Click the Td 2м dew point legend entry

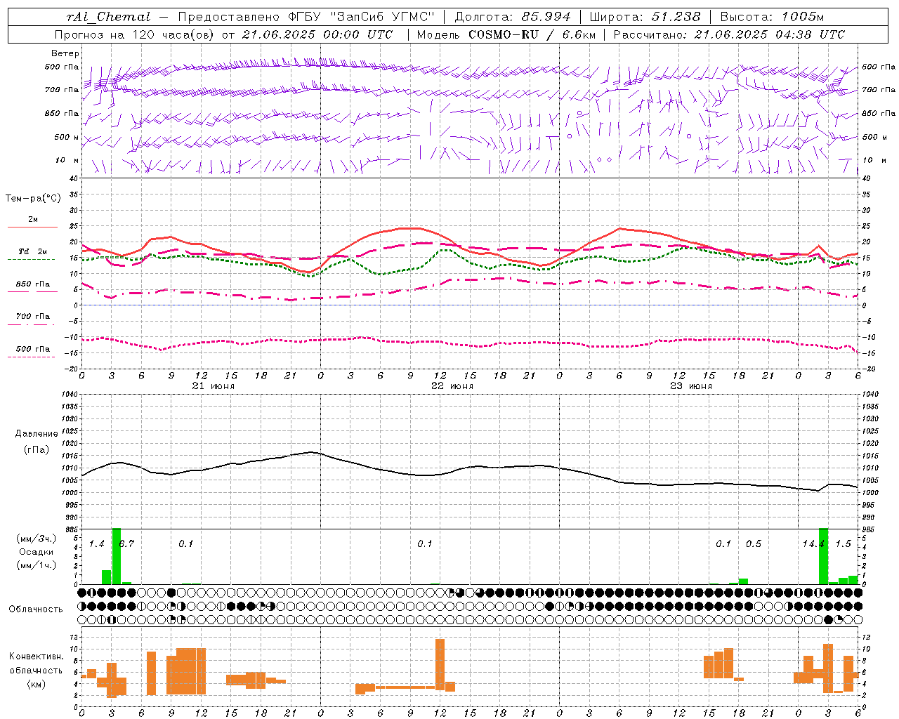pyautogui.click(x=32, y=251)
